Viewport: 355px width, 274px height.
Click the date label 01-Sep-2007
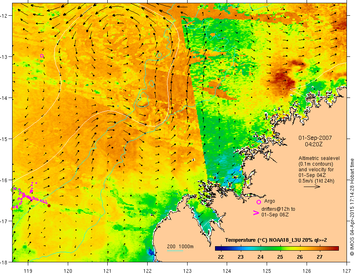[315, 138]
